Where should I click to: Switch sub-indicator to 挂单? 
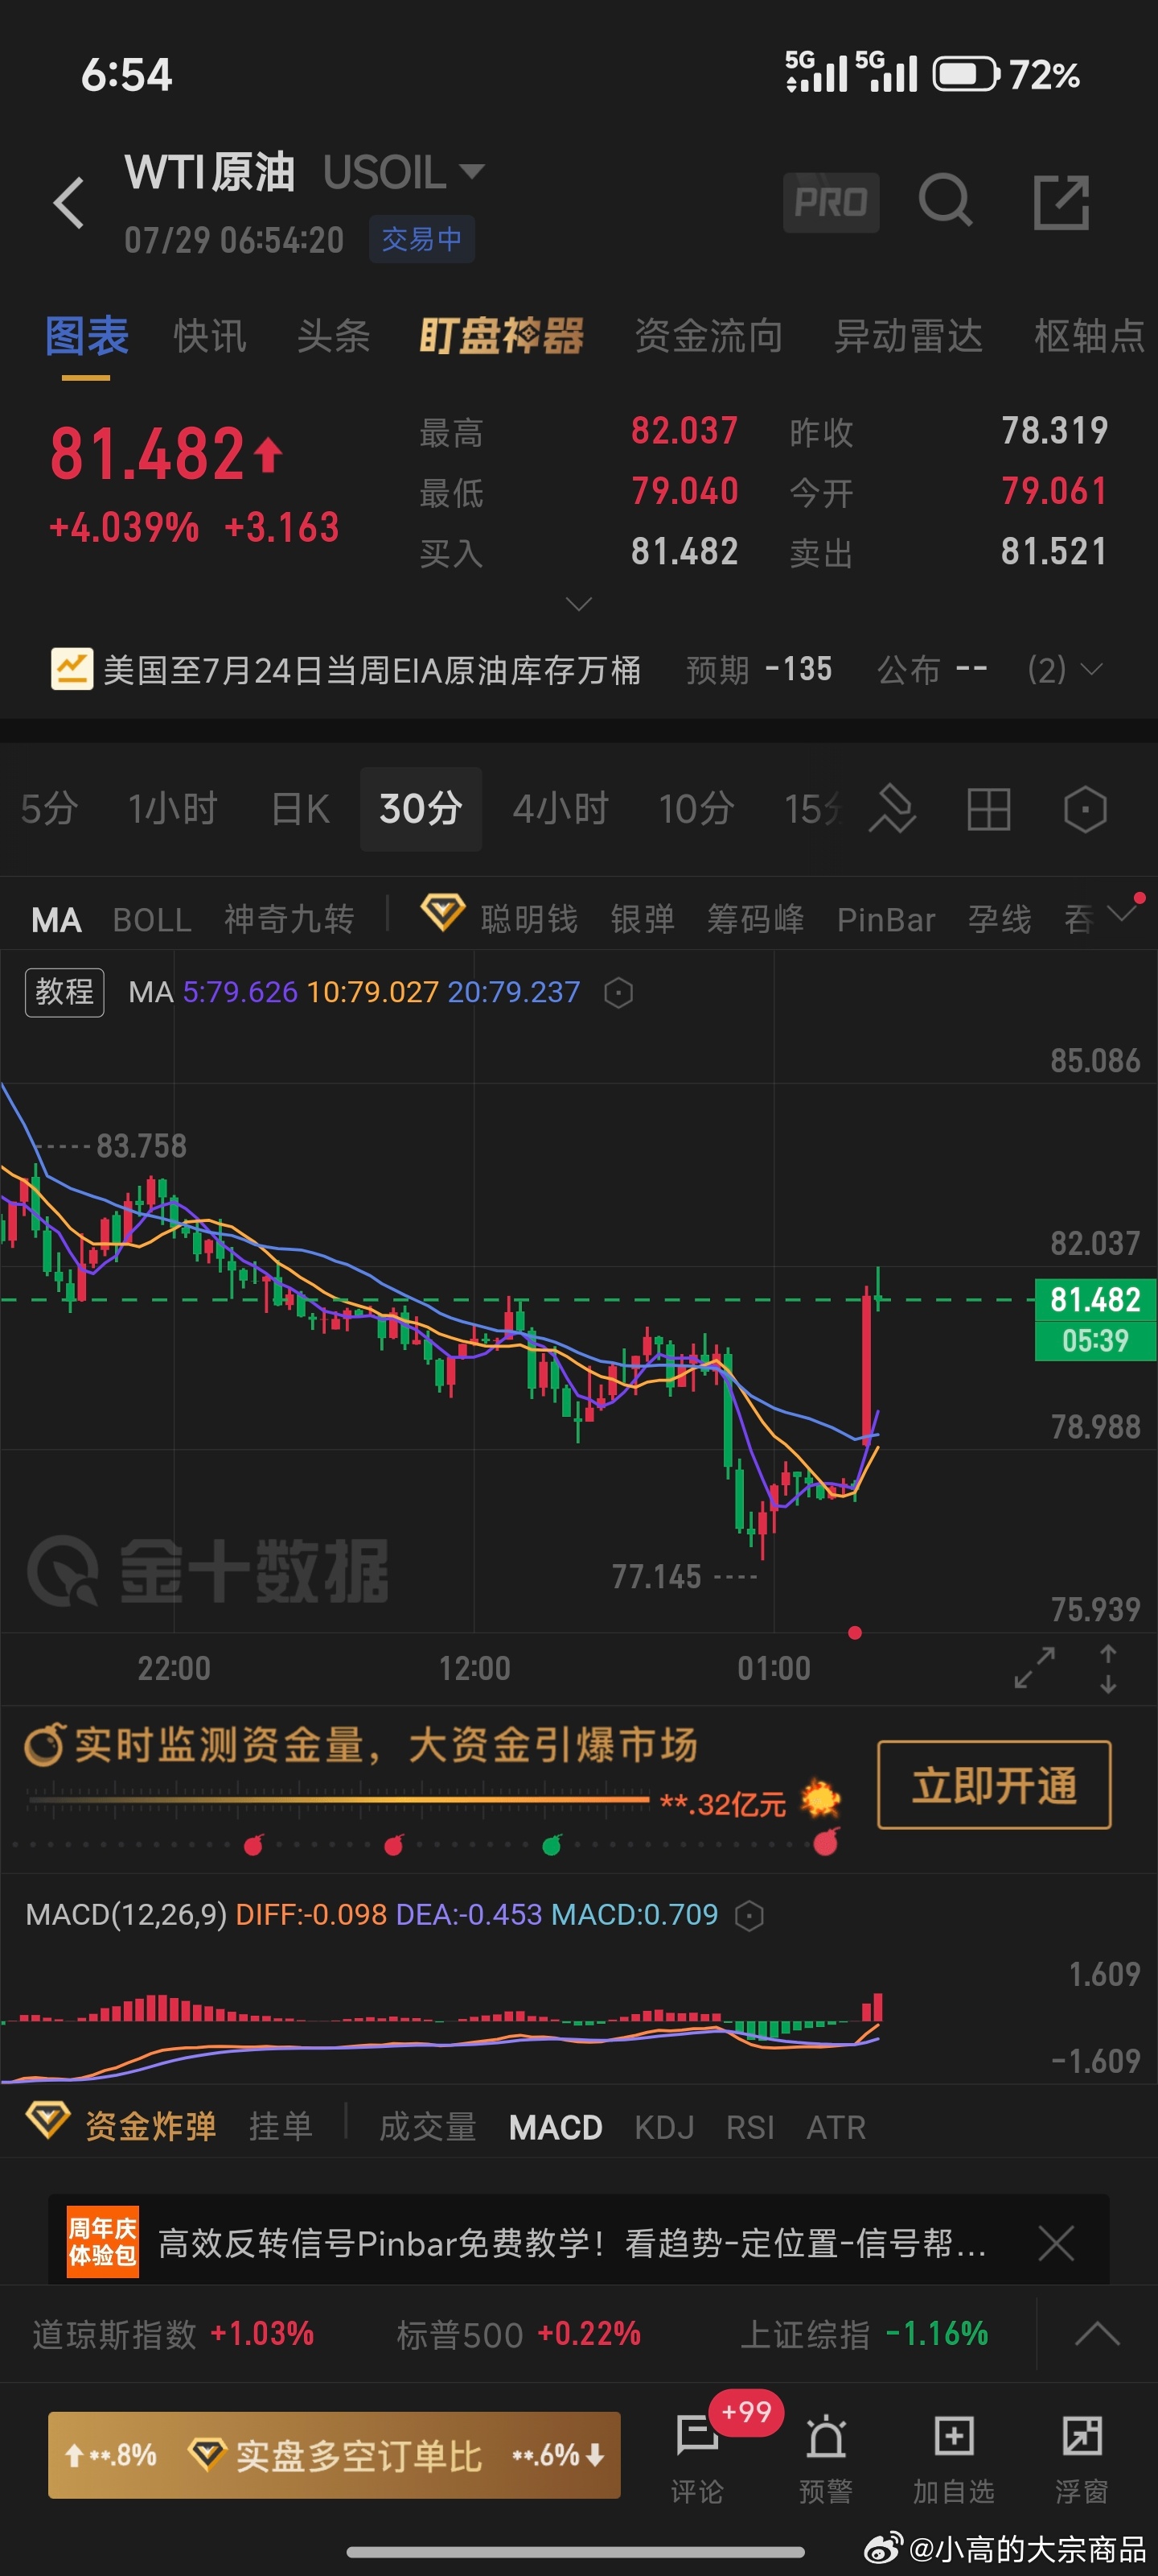(x=281, y=2127)
